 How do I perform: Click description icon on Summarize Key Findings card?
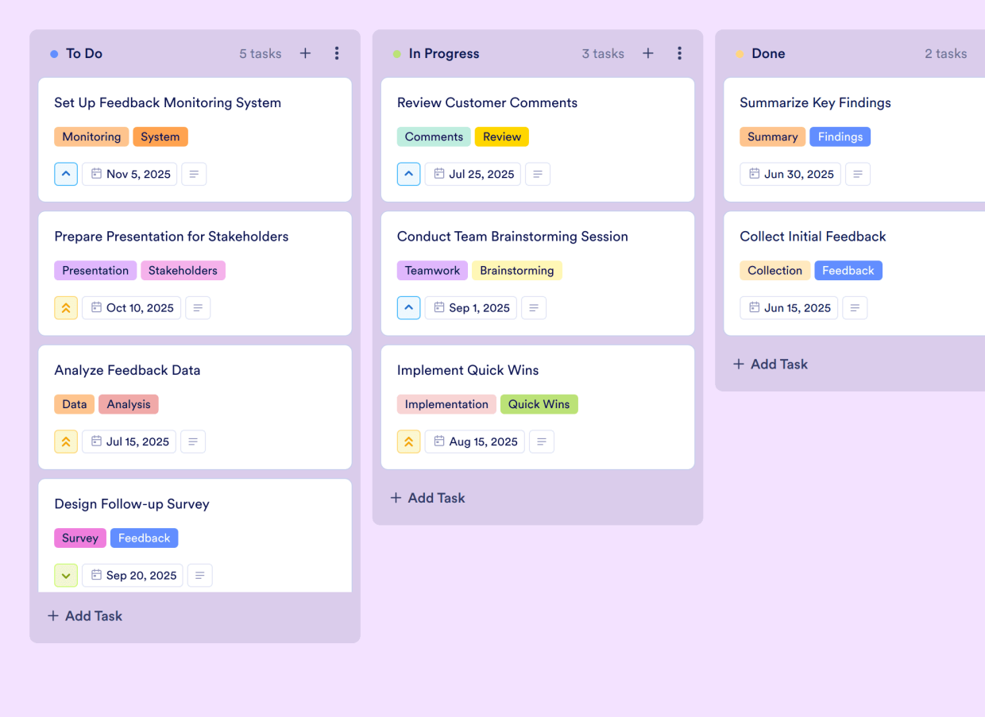pyautogui.click(x=857, y=174)
